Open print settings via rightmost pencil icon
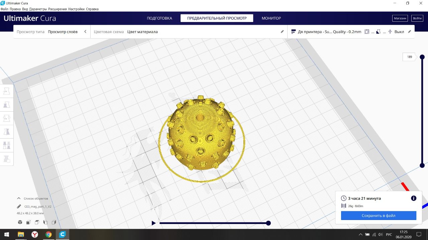The width and height of the screenshot is (428, 240). pyautogui.click(x=410, y=32)
